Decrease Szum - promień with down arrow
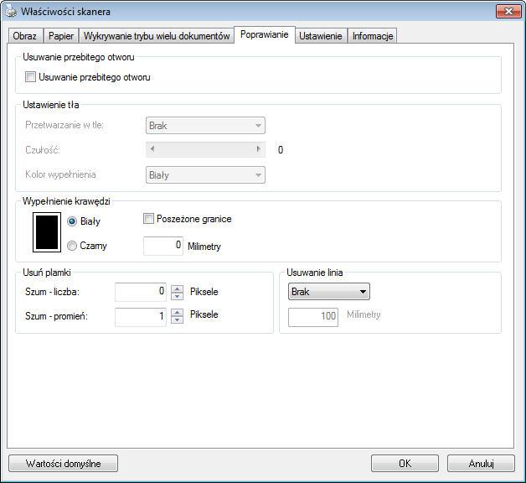Screen dimensions: 526x483 177,319
